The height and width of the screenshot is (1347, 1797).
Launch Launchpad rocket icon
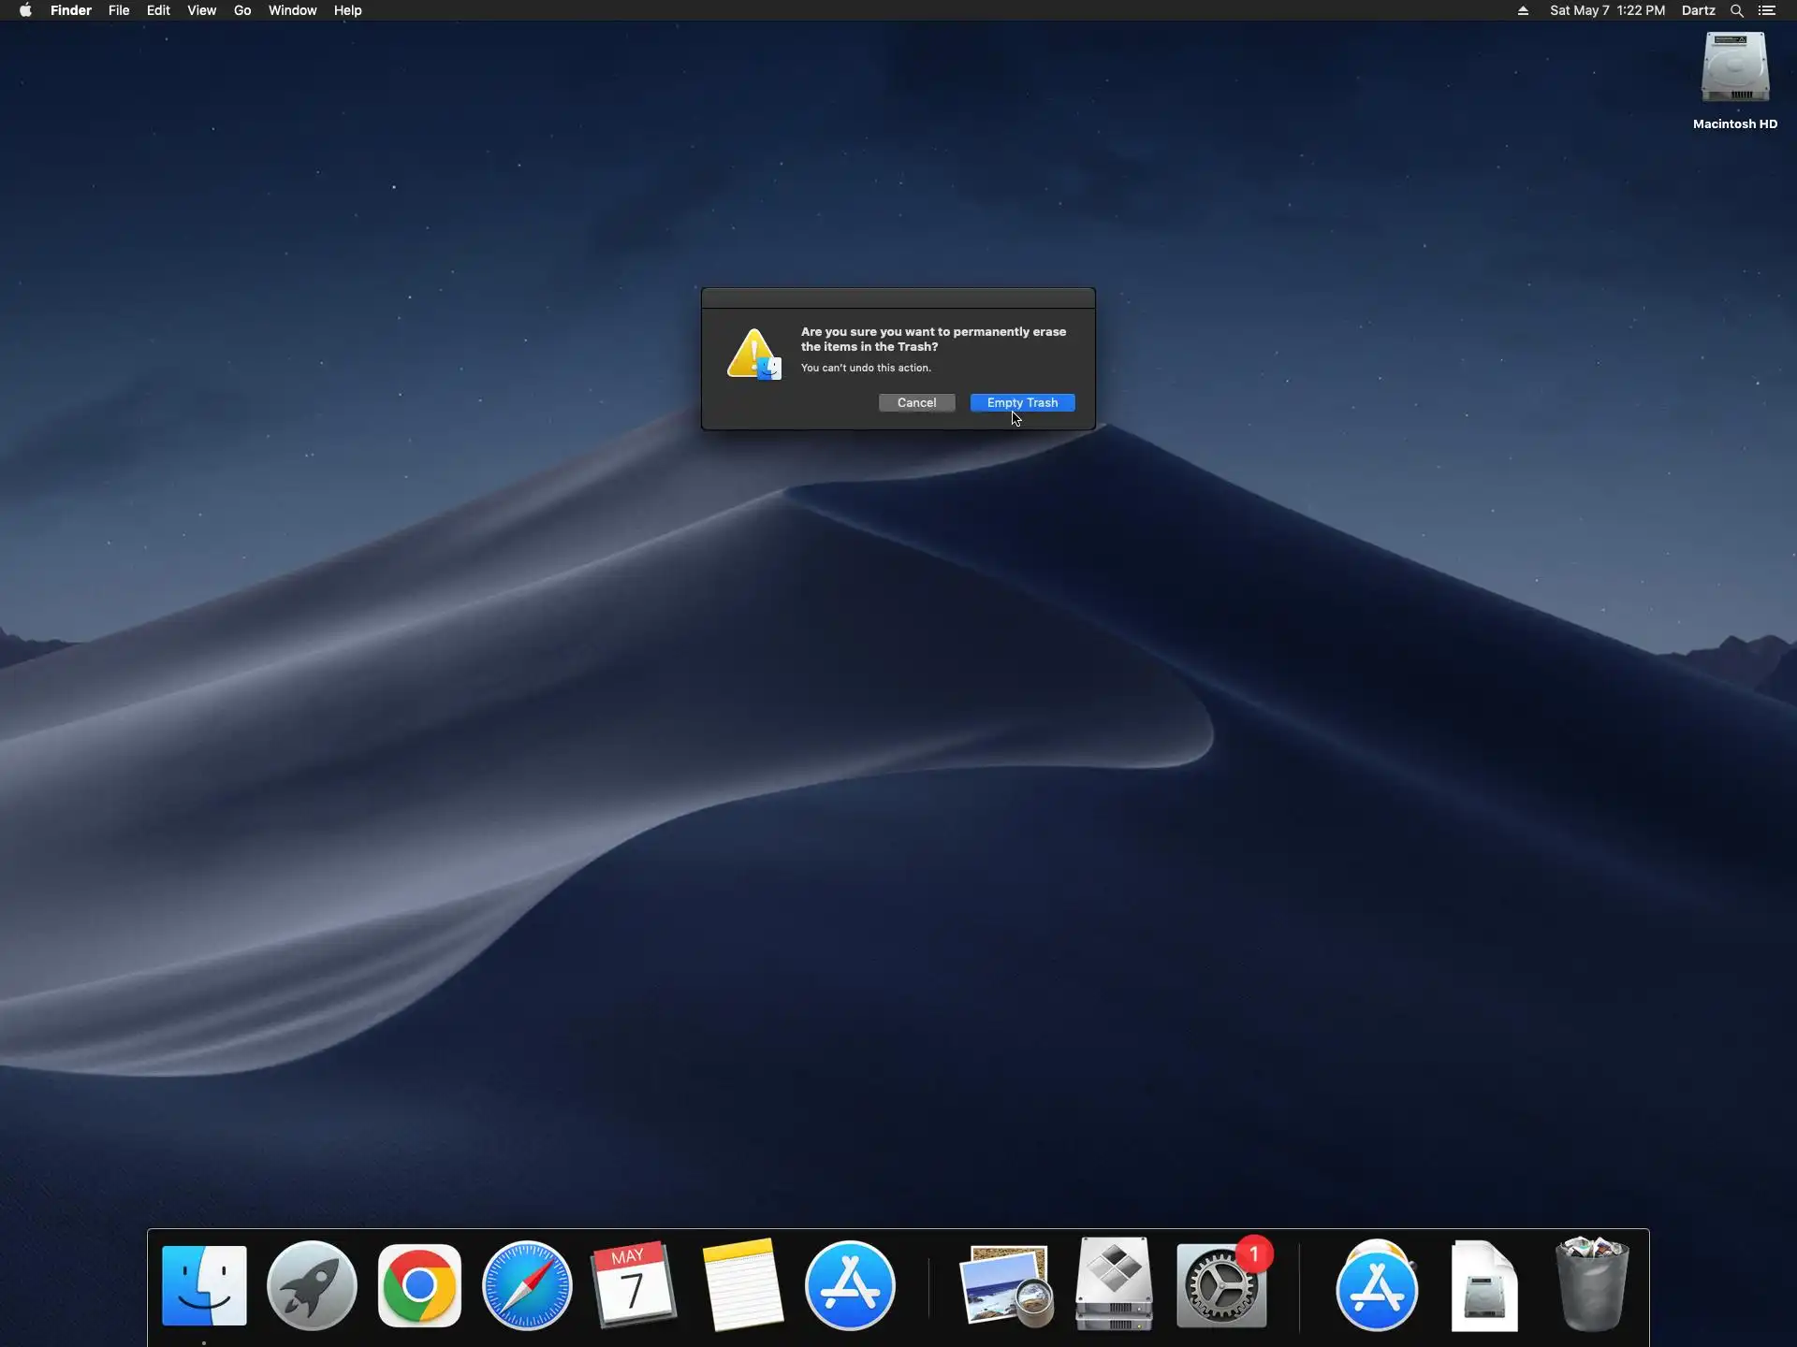pyautogui.click(x=312, y=1285)
